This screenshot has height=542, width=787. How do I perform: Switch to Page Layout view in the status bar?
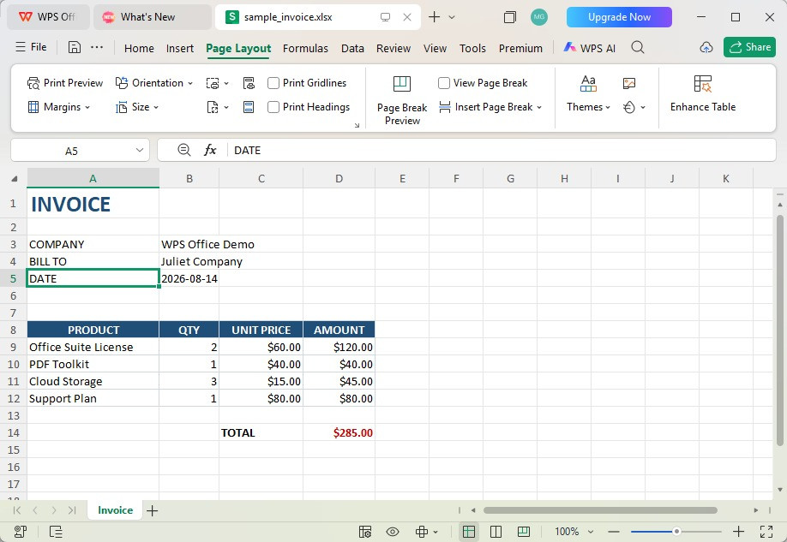pos(496,532)
